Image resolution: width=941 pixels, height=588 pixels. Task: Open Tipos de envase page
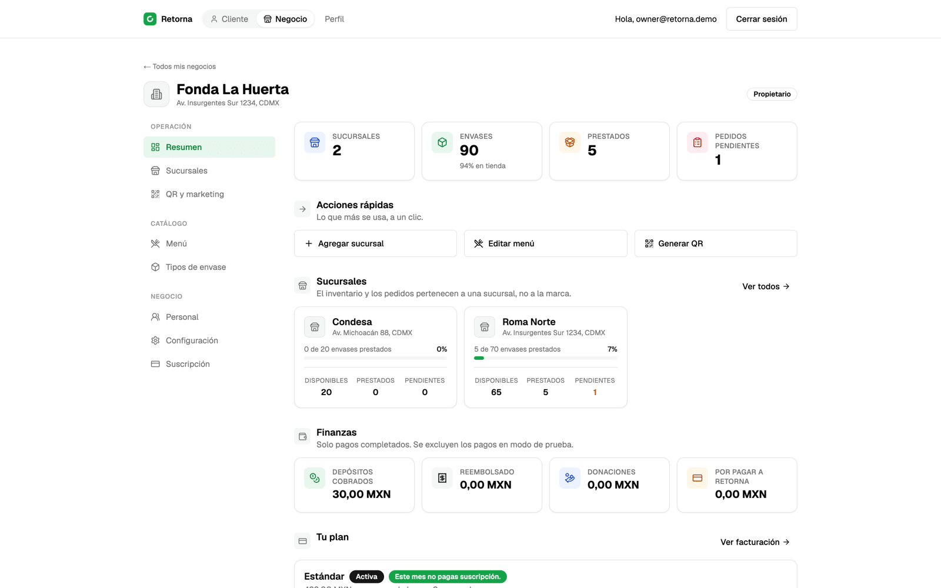coord(209,267)
